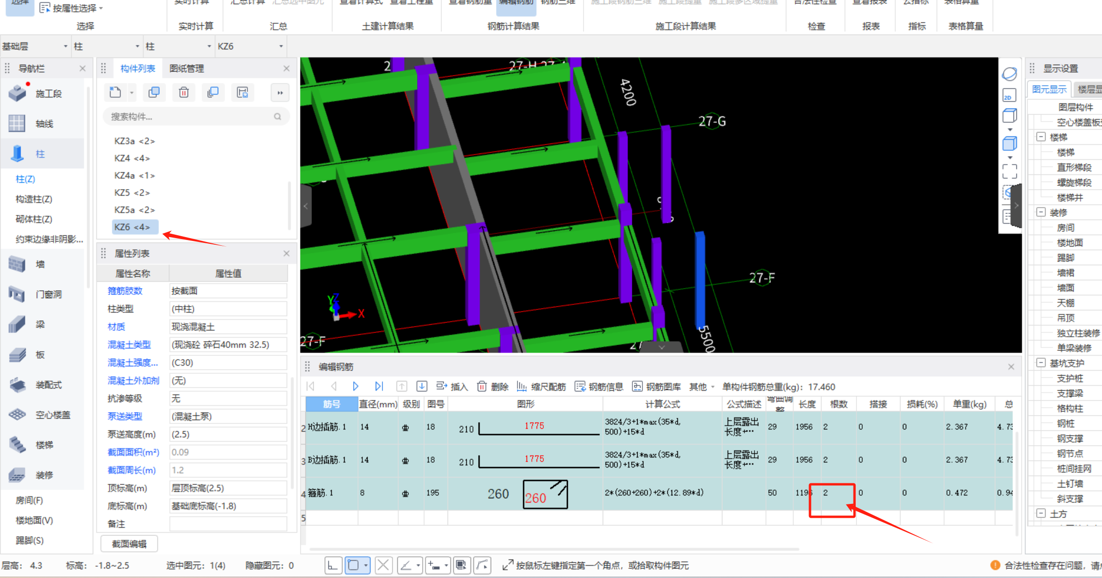Switch viewport to 2D view
The image size is (1102, 578).
(x=1009, y=95)
